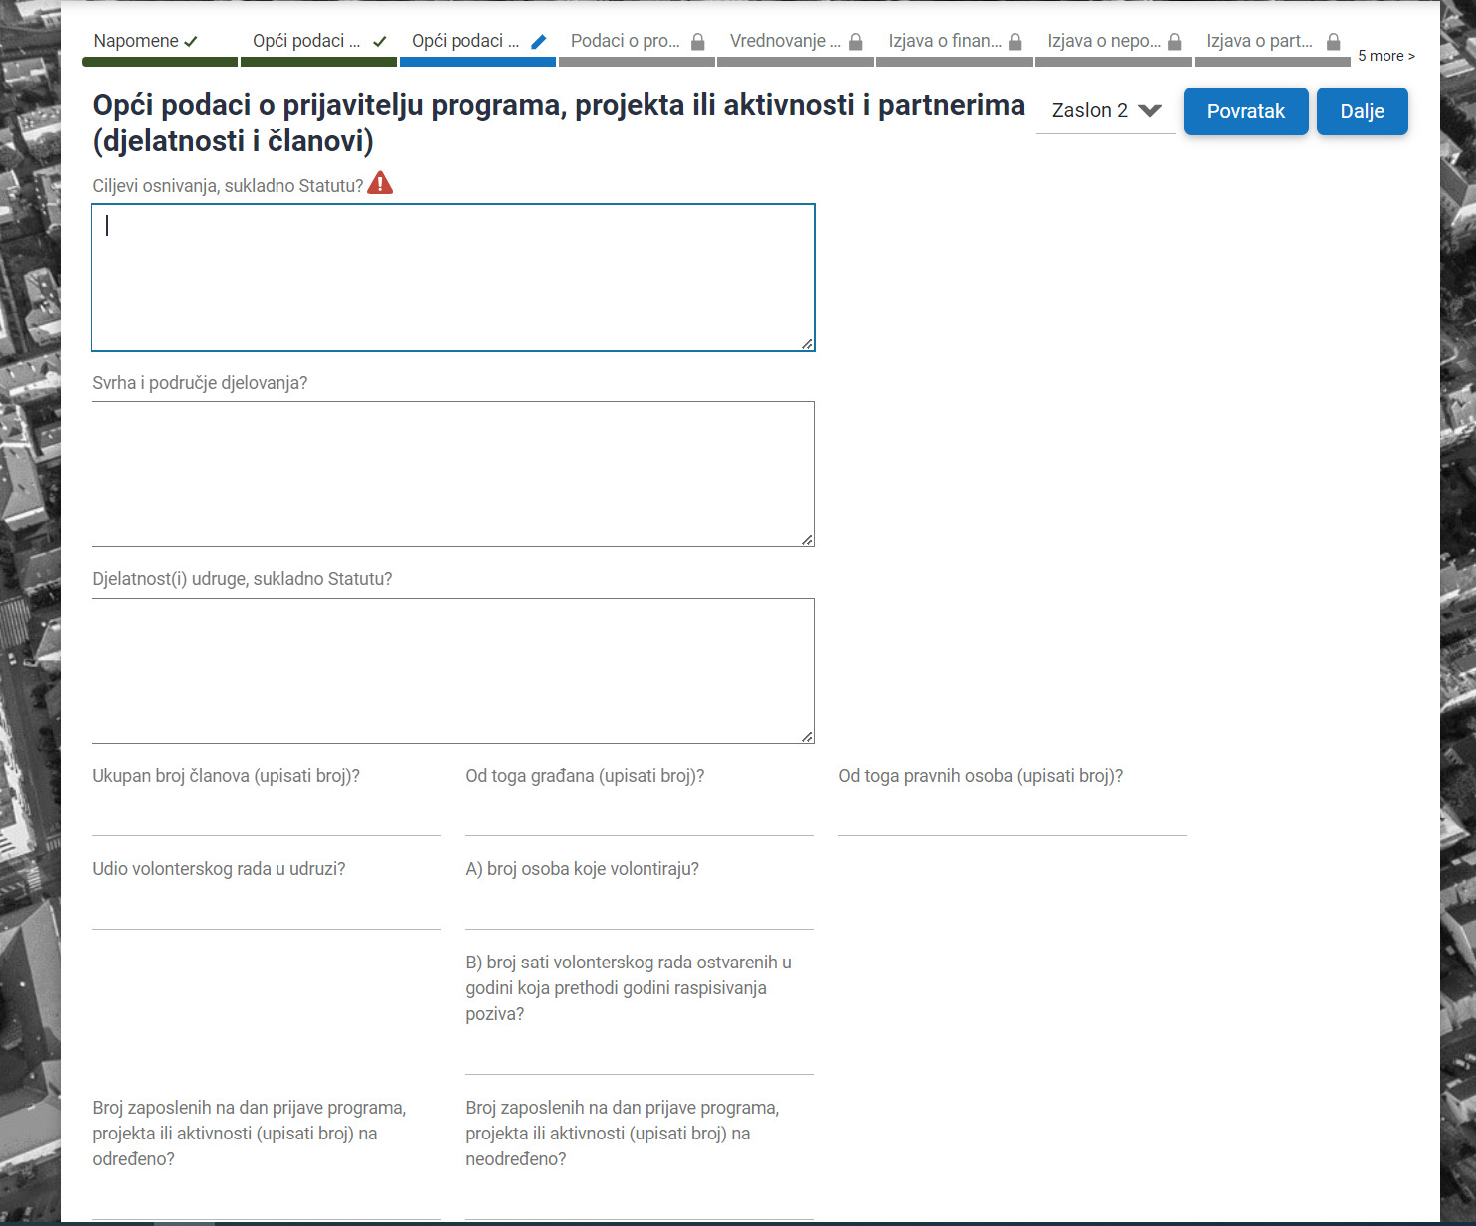Switch to the completed Opći podaci tab

305,41
